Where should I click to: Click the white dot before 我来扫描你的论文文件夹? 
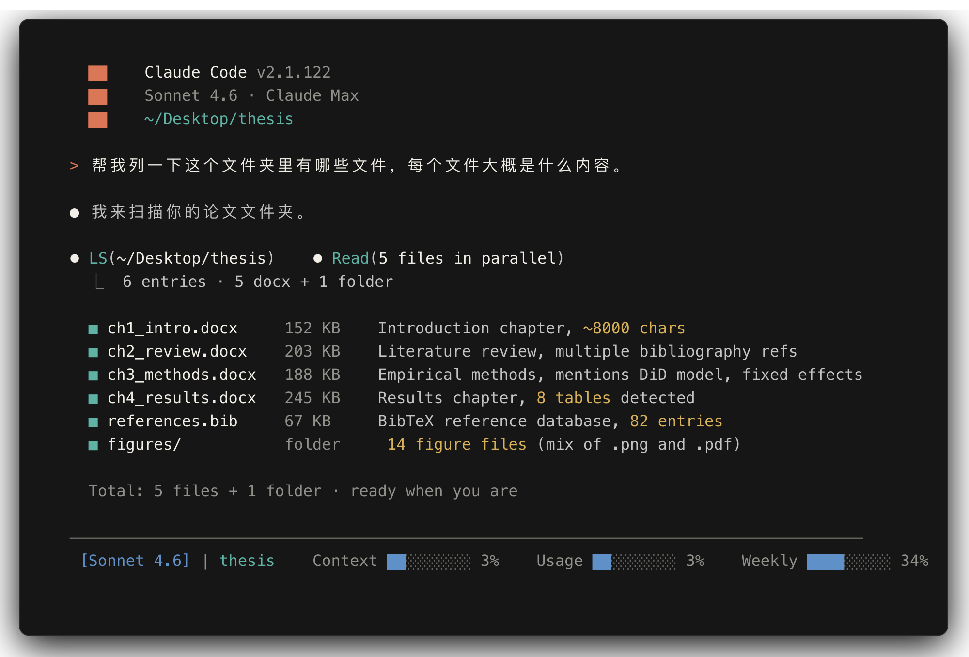(x=75, y=213)
